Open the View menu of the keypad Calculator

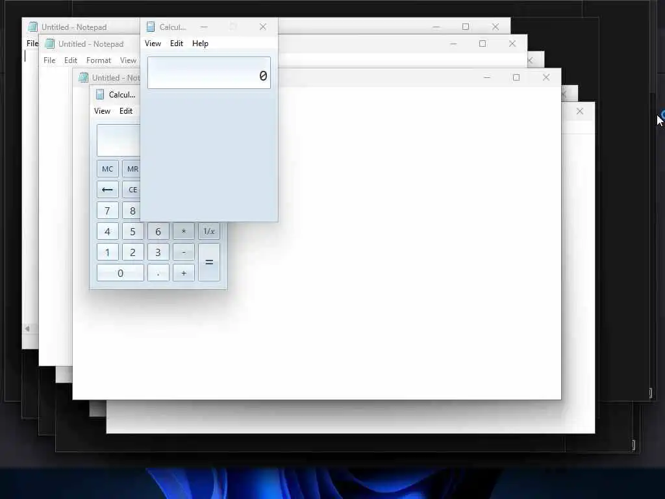coord(102,110)
